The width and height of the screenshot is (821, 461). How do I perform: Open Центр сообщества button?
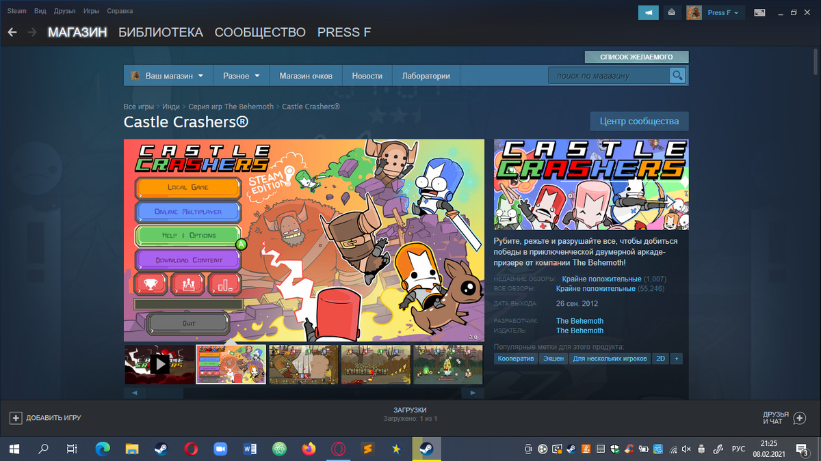640,121
